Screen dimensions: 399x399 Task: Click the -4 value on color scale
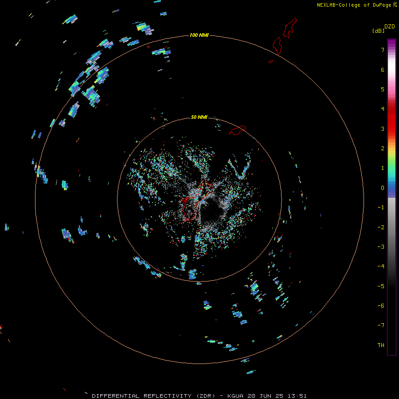coord(381,266)
